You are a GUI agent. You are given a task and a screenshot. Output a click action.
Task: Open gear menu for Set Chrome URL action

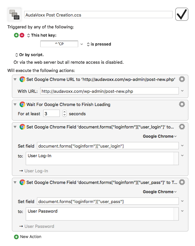click(182, 79)
